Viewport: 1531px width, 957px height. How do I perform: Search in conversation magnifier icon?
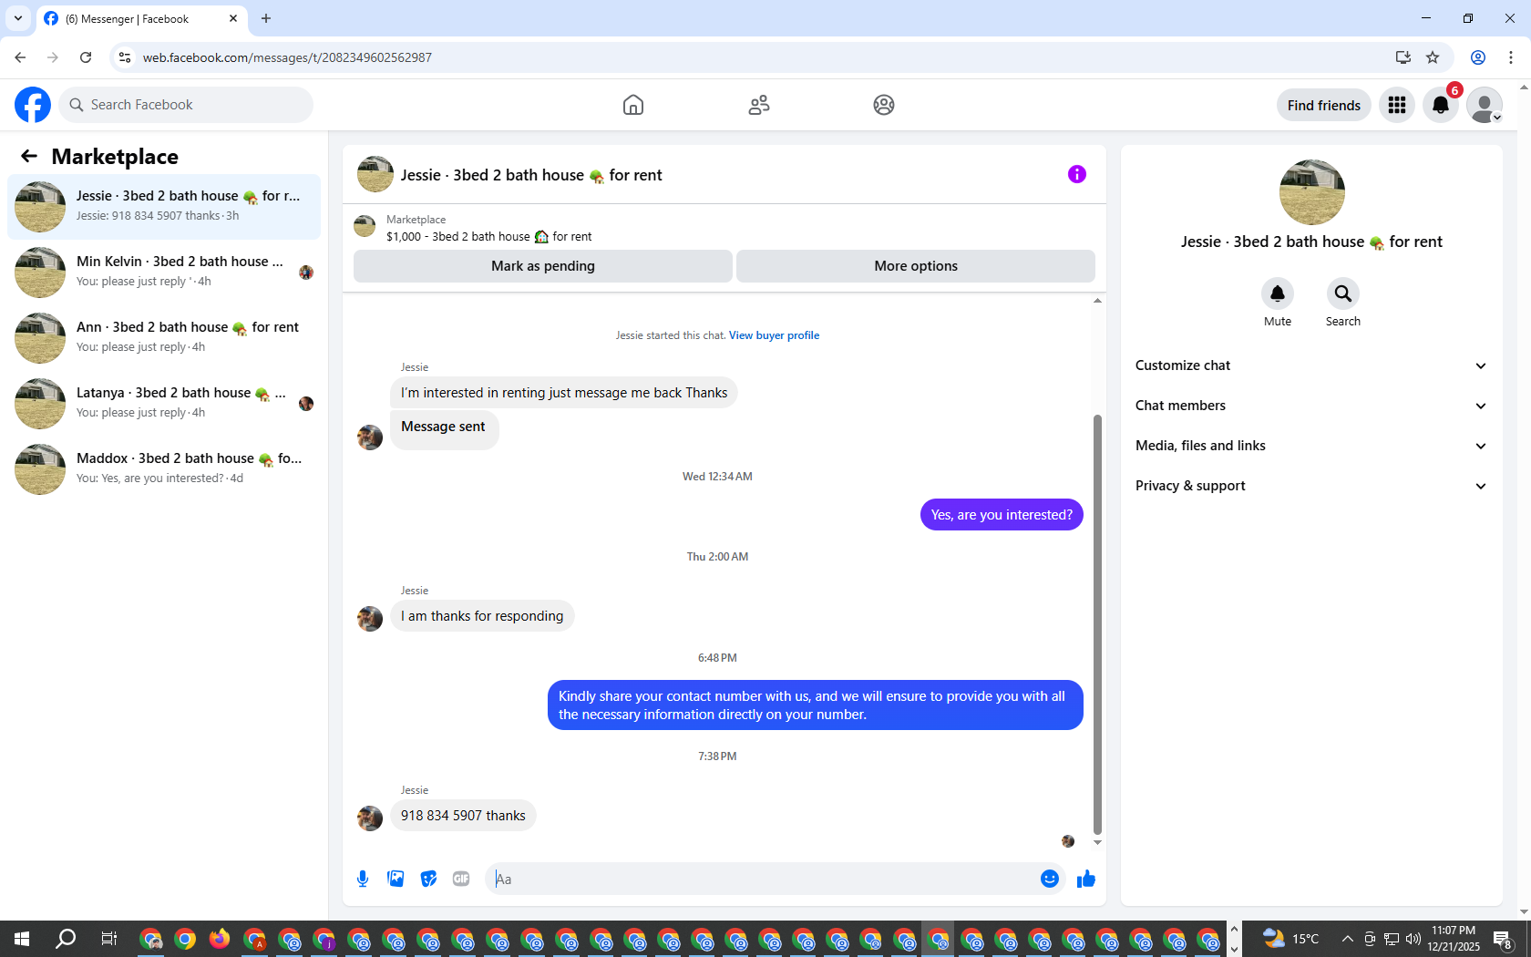pyautogui.click(x=1343, y=293)
